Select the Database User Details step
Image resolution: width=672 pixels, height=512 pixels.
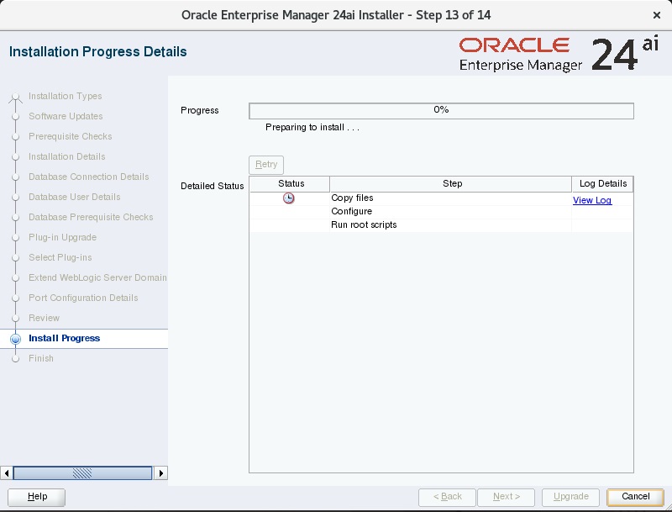[x=75, y=197]
